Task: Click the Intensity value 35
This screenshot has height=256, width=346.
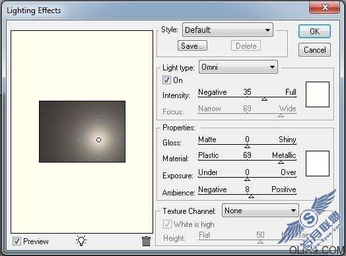Action: [x=247, y=91]
